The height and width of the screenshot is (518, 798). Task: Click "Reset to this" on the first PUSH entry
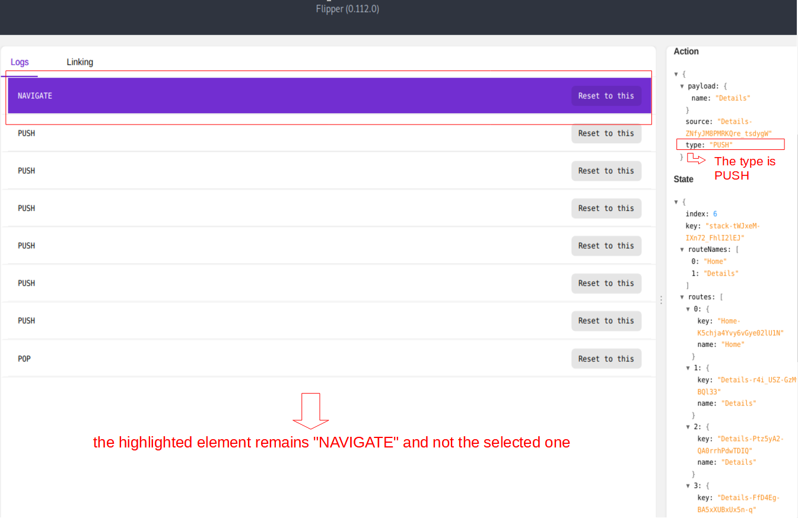pyautogui.click(x=606, y=133)
